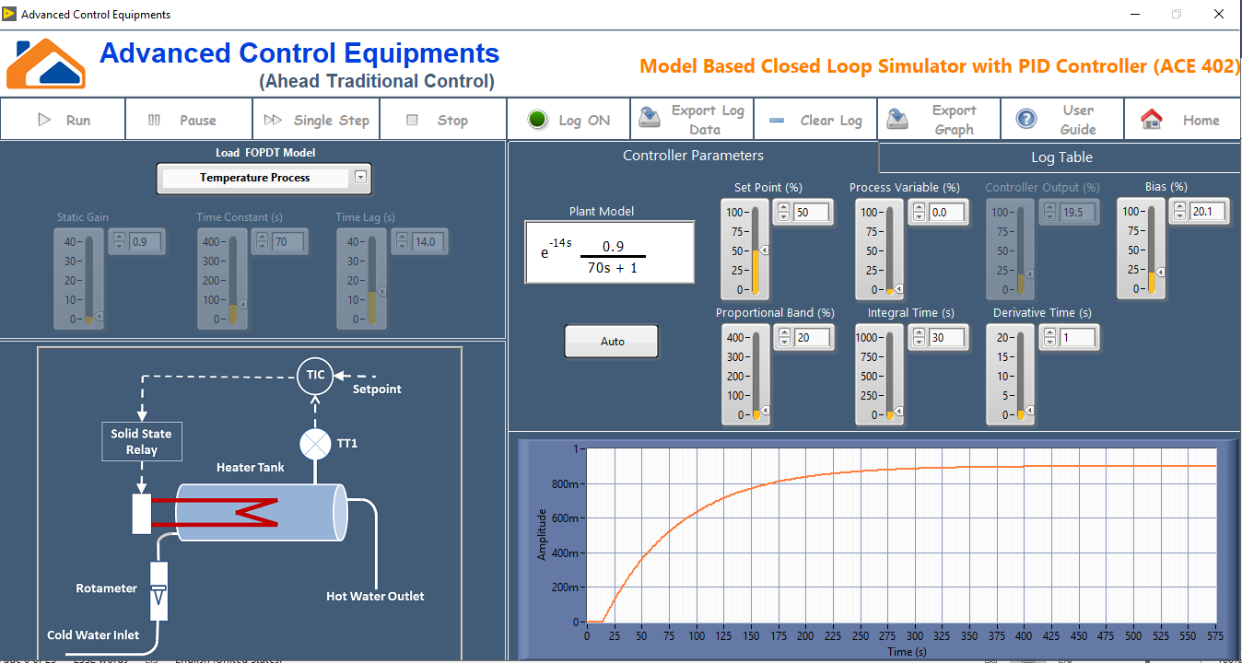Click the TT1 transmitter symbol
Viewport: 1242px width, 663px height.
315,444
